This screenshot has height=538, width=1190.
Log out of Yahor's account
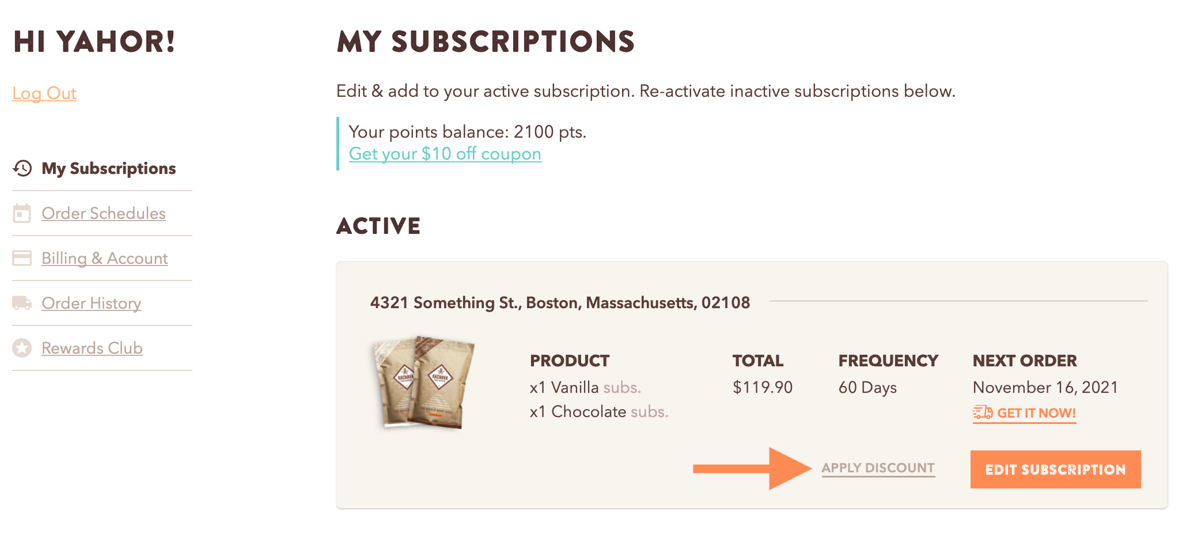coord(44,93)
